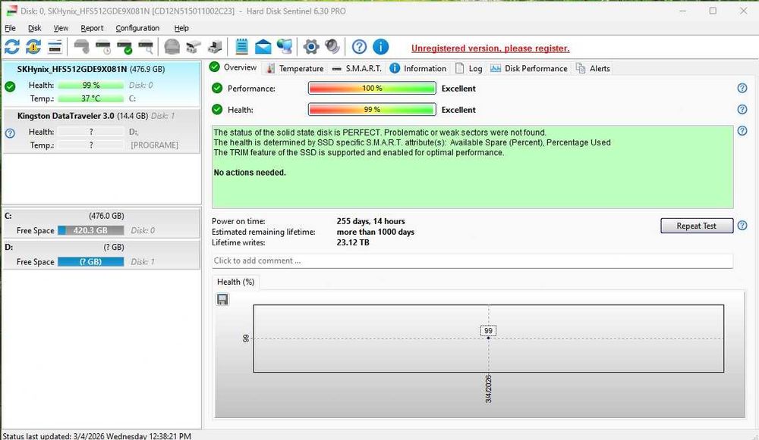Click unknown status icon of Kingston disk
Screen dimensions: 759x440
10,133
